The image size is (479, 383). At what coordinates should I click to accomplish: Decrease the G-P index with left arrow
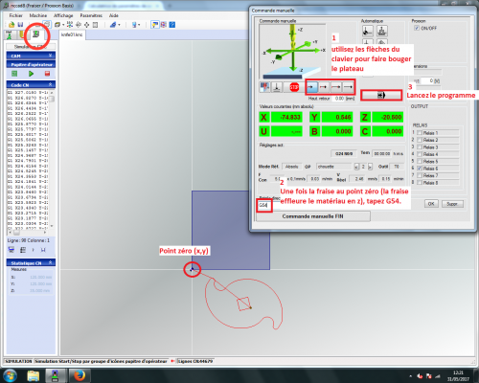(x=356, y=167)
